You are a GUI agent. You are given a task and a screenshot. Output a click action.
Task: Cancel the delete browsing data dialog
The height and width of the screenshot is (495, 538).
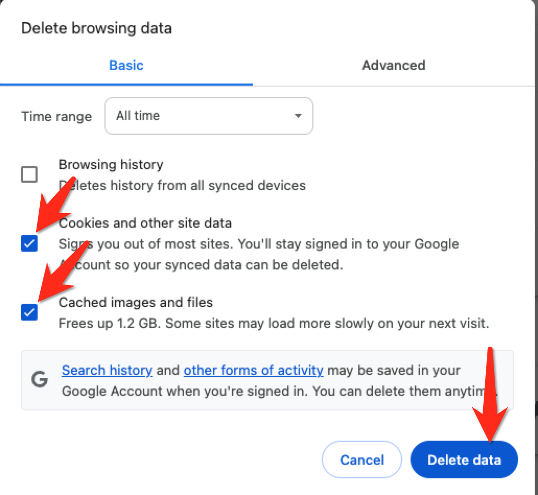[x=362, y=459]
